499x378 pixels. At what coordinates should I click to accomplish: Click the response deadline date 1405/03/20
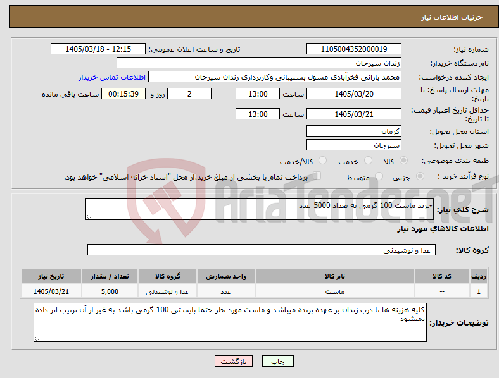353,94
